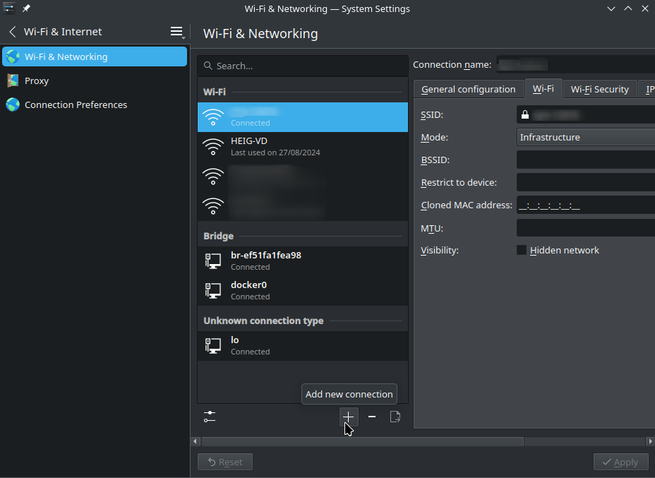
Task: Go back using the Wi-Fi & Internet arrow
Action: click(12, 32)
